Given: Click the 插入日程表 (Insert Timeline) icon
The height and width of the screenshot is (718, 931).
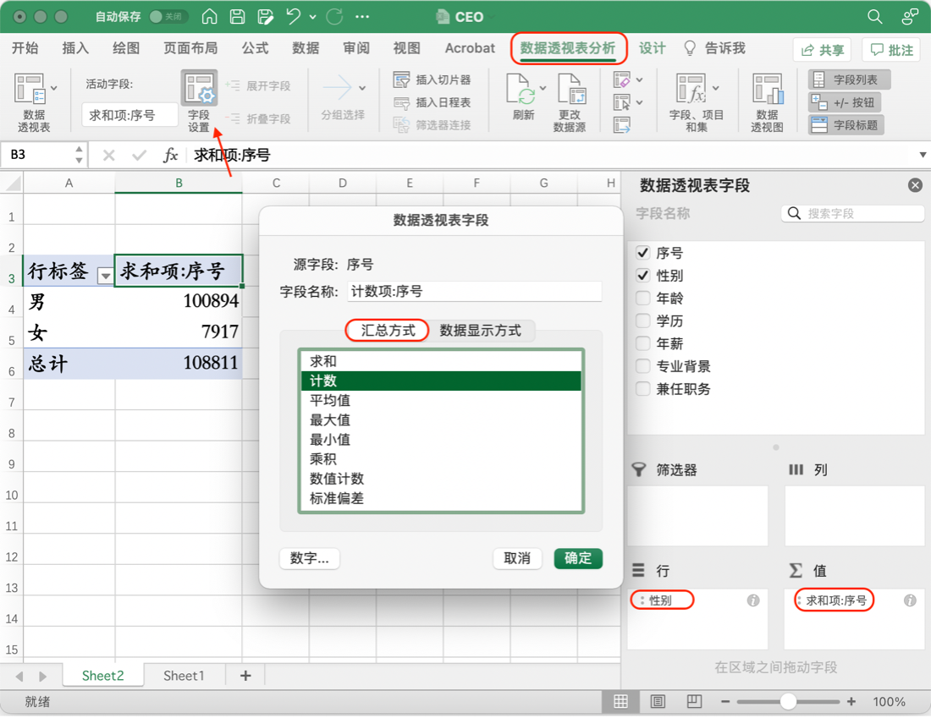Looking at the screenshot, I should pos(402,102).
